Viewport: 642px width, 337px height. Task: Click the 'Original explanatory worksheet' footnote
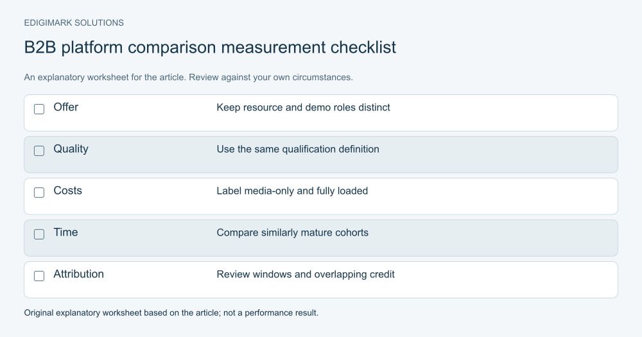tap(171, 313)
